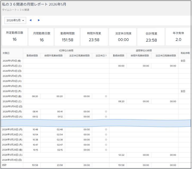Viewport: 192px width, 169px height.
Task: Click the 1日単位の時間 group header
Action: click(66, 51)
